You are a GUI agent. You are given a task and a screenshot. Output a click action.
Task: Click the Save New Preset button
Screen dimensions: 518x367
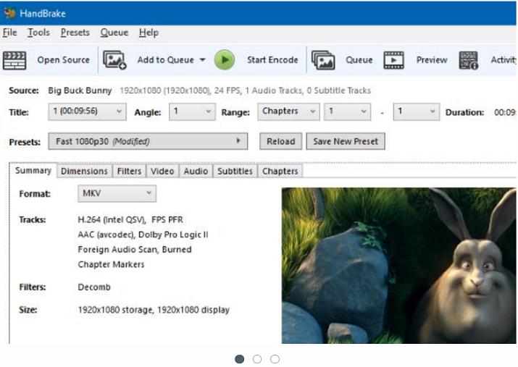(346, 141)
